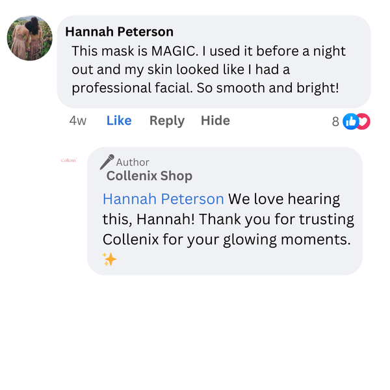Like Hannah Peterson's comment
This screenshot has width=390, height=390.
[x=119, y=120]
